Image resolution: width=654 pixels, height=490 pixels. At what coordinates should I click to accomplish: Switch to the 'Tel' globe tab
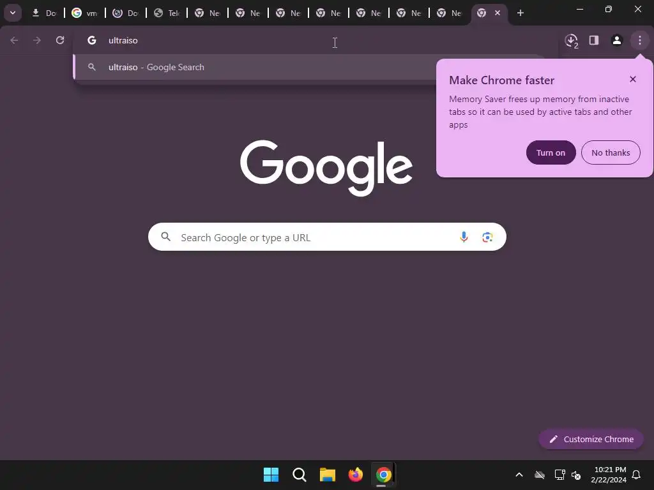coord(167,13)
